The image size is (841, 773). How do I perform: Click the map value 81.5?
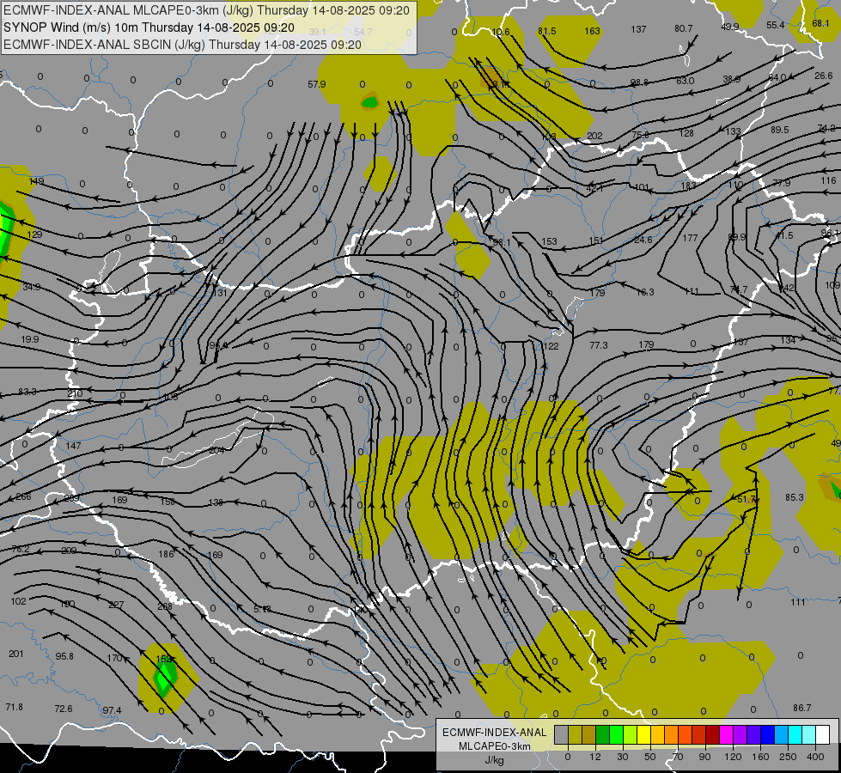(x=547, y=31)
